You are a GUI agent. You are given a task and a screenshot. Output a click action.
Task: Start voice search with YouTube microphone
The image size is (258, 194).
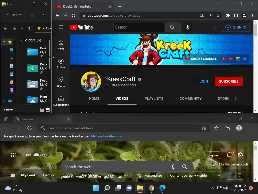click(x=187, y=27)
